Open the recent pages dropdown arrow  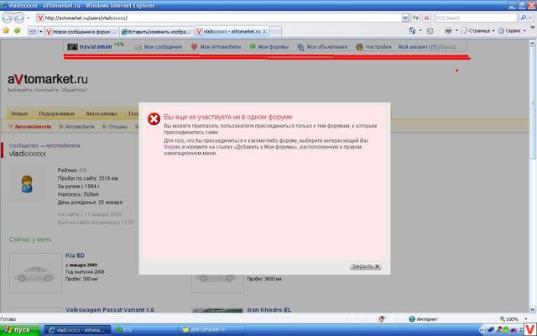coord(28,18)
